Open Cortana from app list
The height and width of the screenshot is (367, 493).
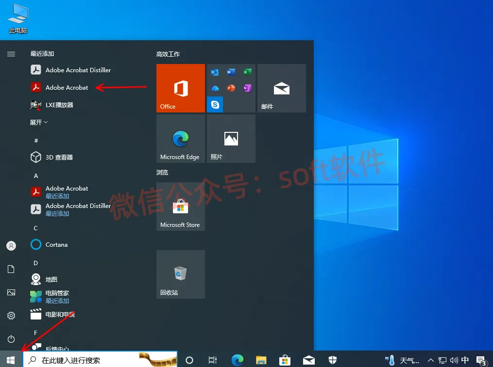pyautogui.click(x=49, y=244)
